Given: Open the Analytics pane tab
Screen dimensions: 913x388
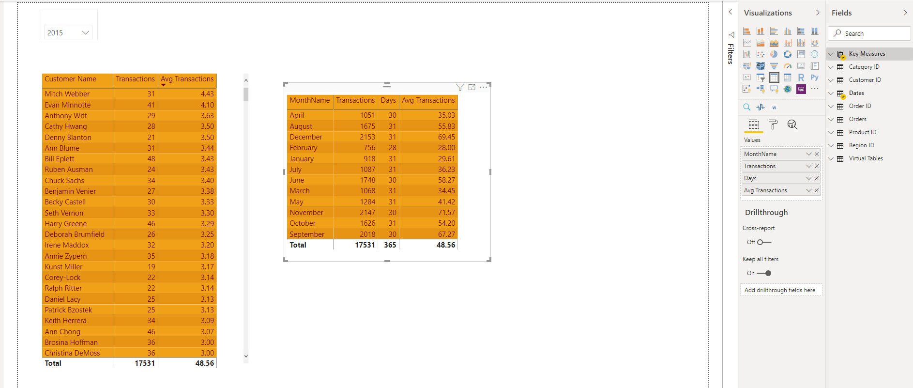Looking at the screenshot, I should tap(792, 124).
